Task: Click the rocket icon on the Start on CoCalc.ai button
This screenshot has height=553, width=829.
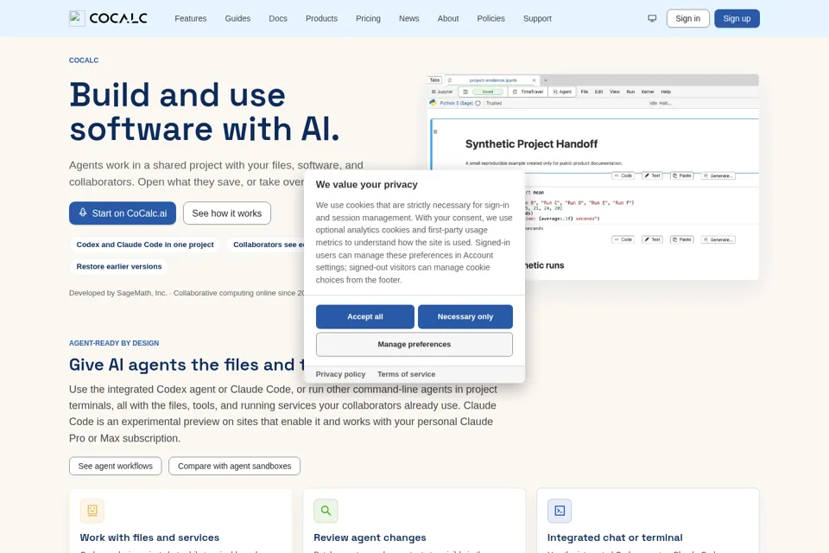Action: tap(83, 213)
